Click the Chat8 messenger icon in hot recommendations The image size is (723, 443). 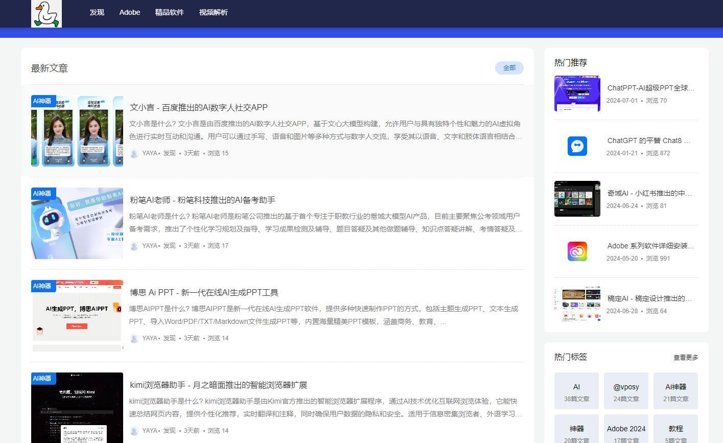[x=577, y=146]
